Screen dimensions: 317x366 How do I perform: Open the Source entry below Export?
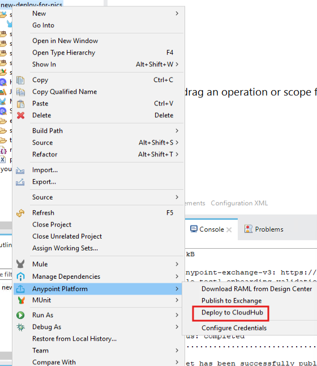click(x=98, y=197)
